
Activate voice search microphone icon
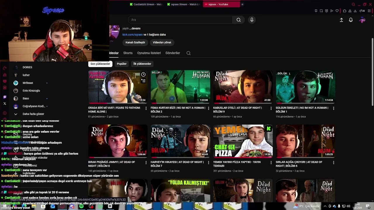click(252, 20)
